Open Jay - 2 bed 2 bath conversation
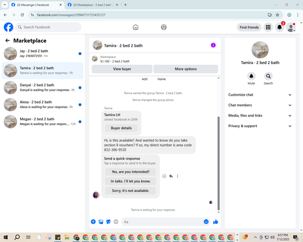This screenshot has height=242, width=303. pyautogui.click(x=42, y=53)
